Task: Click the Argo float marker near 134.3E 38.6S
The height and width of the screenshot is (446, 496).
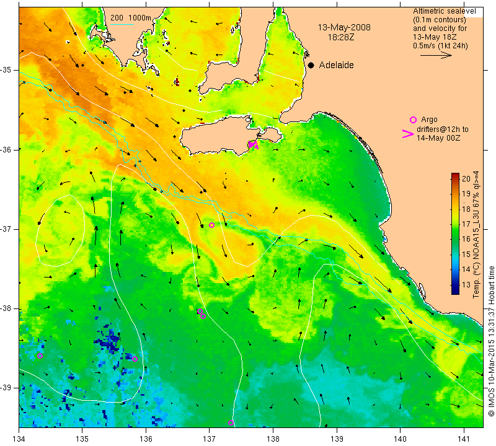Action: tap(40, 356)
